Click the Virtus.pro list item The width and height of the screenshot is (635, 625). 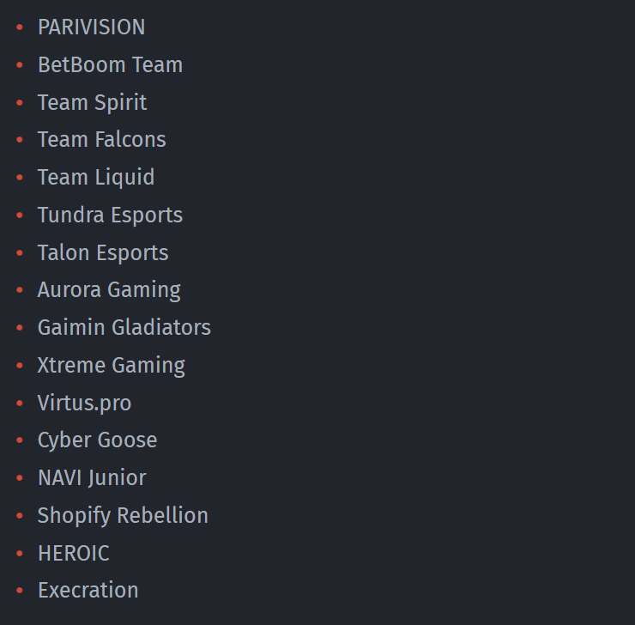pyautogui.click(x=84, y=404)
